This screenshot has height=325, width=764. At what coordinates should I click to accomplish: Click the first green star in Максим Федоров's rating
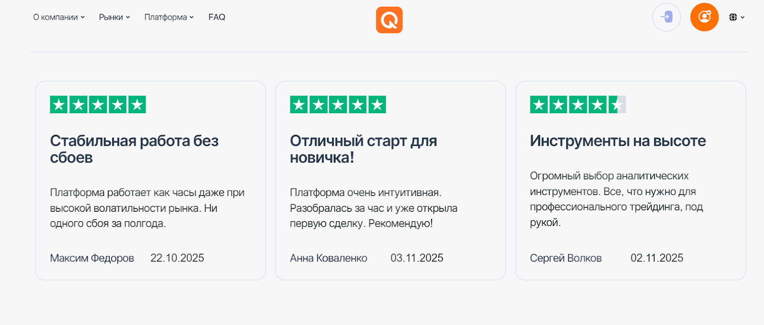click(x=57, y=104)
